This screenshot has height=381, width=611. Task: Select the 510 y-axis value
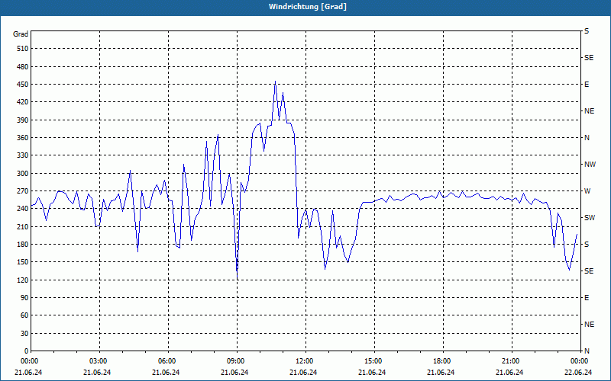click(23, 49)
